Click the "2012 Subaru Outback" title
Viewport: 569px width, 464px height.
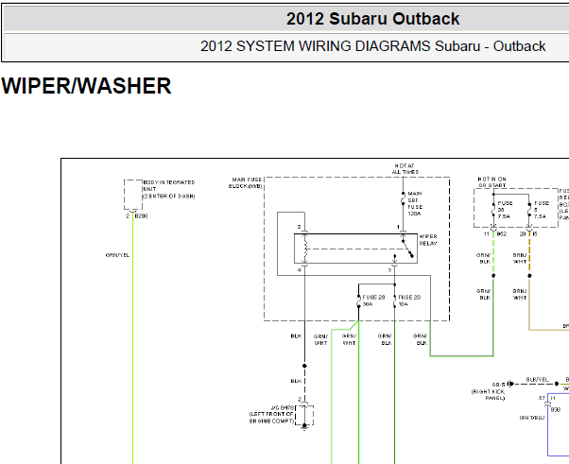point(372,19)
